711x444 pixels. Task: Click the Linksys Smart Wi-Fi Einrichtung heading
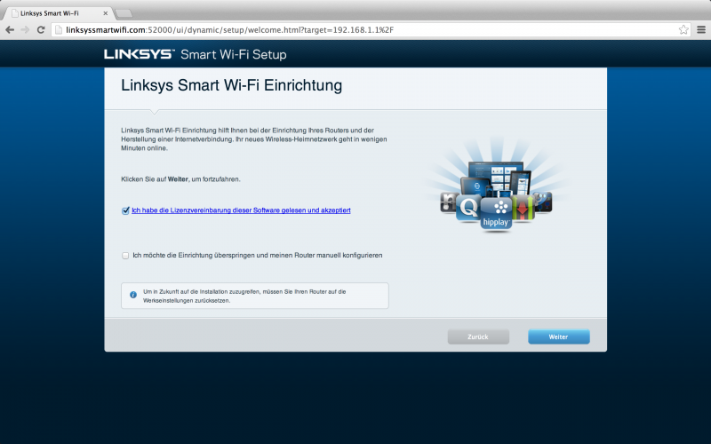point(232,85)
